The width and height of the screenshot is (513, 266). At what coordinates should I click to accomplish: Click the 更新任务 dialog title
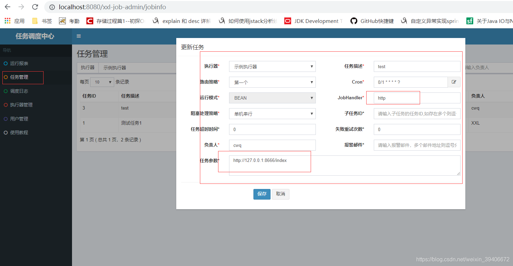click(192, 47)
